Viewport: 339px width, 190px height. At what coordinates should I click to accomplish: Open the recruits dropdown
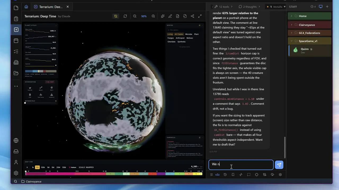(276, 7)
